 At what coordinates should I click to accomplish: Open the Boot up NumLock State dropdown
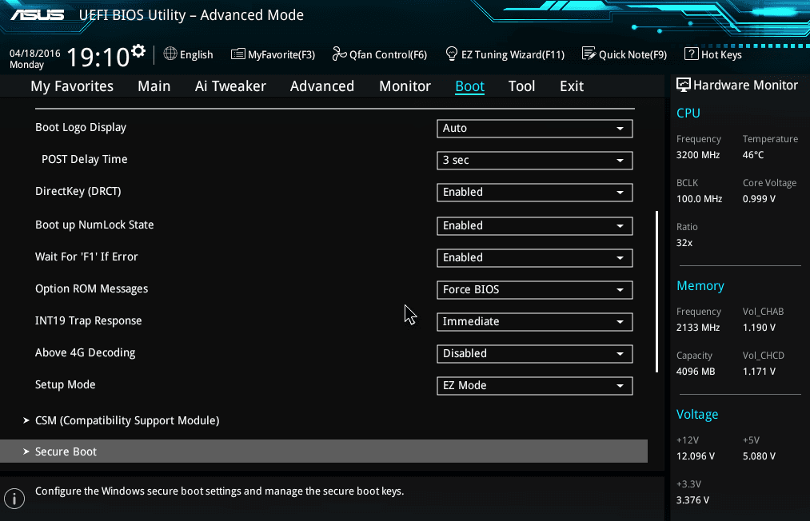[x=535, y=226]
